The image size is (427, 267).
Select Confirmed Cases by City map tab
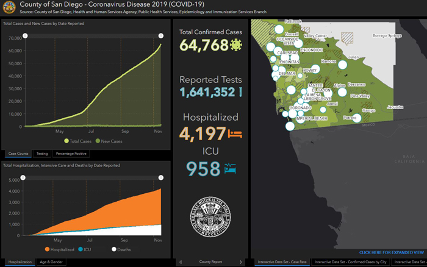351,262
